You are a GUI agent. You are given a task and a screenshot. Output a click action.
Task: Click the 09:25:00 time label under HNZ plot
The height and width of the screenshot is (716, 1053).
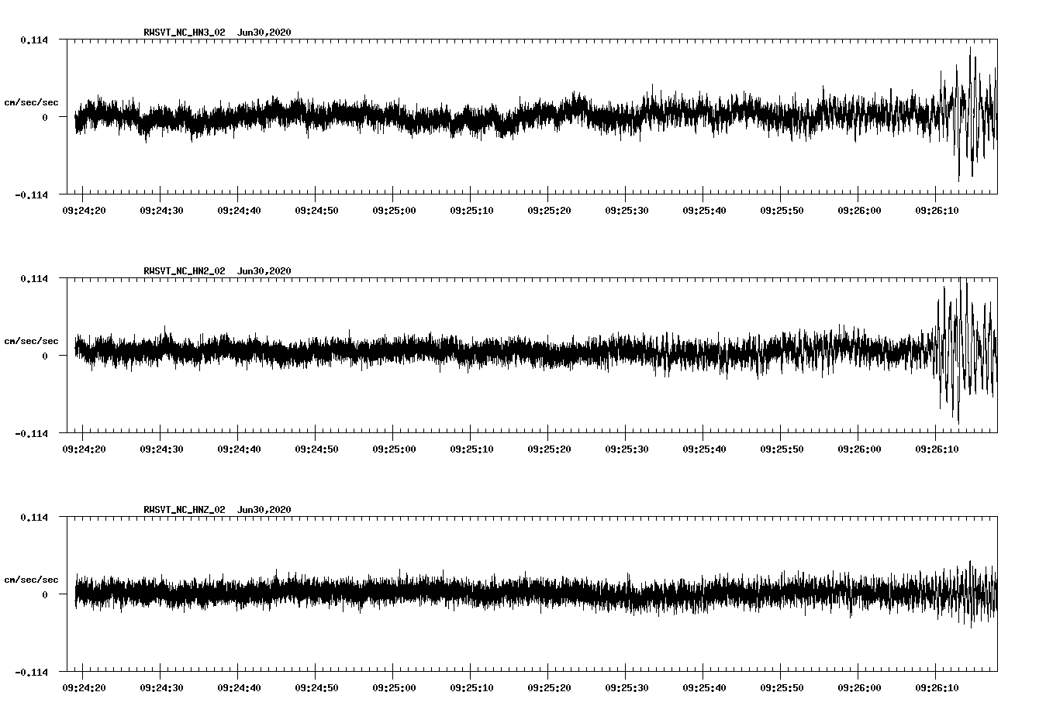coord(394,687)
